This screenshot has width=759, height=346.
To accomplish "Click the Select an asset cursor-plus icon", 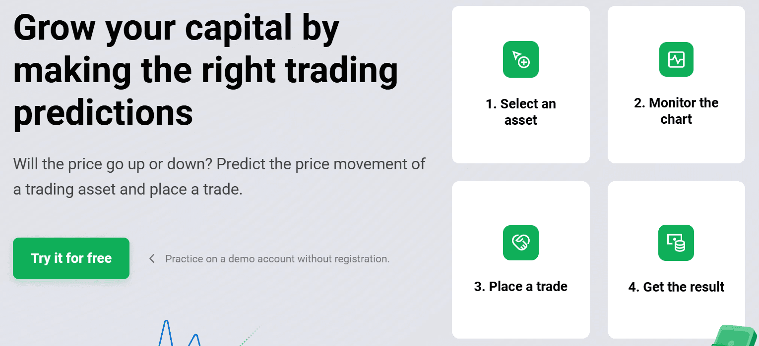I will pyautogui.click(x=521, y=59).
